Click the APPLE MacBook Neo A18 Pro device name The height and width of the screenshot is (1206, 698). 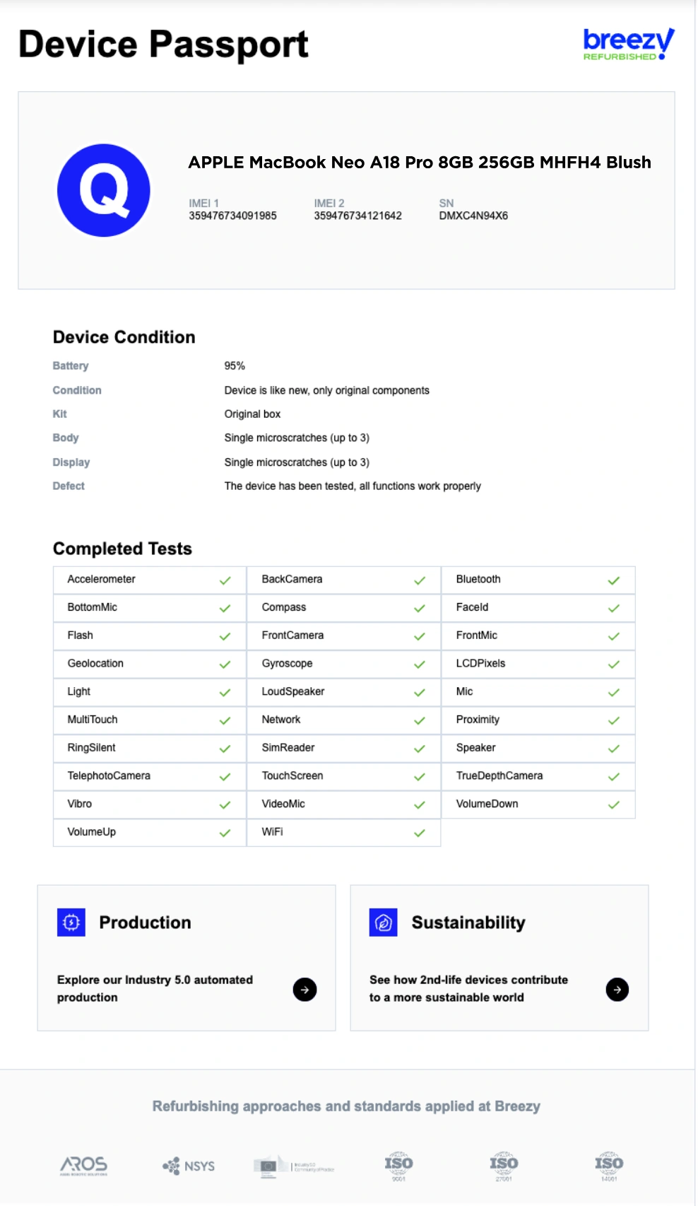click(x=420, y=162)
